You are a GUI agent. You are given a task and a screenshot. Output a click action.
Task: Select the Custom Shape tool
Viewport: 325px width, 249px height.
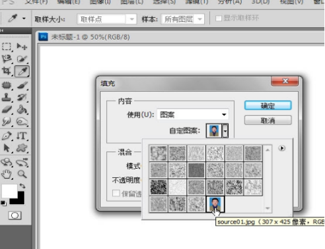(22, 148)
